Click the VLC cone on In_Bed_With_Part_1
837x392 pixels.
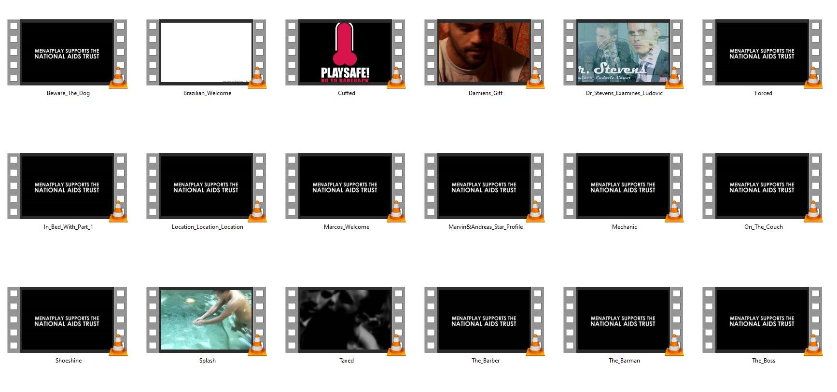[118, 211]
